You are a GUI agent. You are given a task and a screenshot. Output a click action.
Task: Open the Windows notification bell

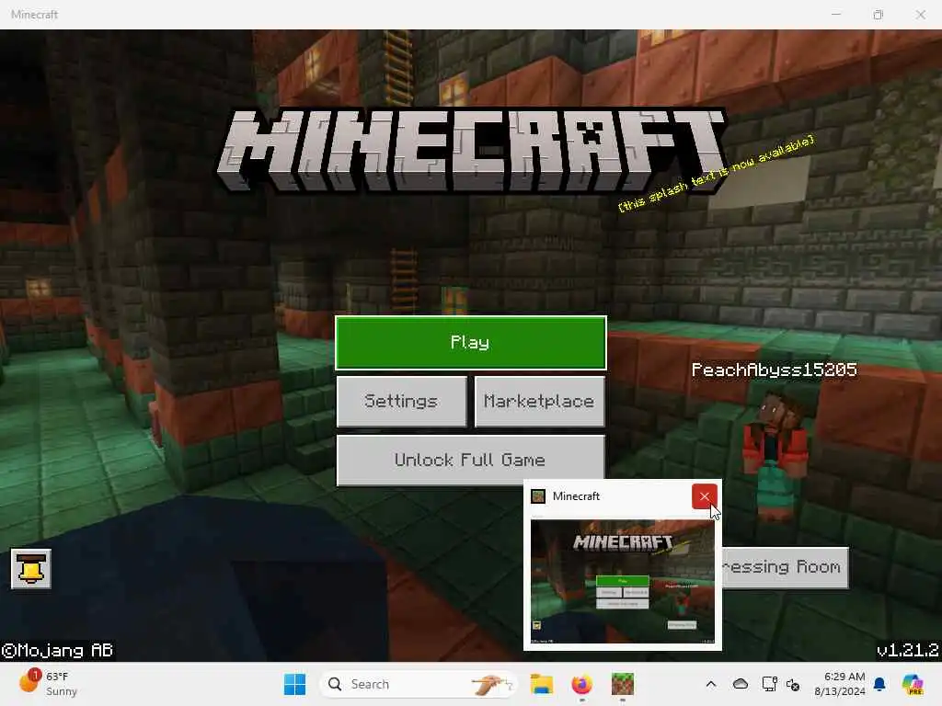879,684
